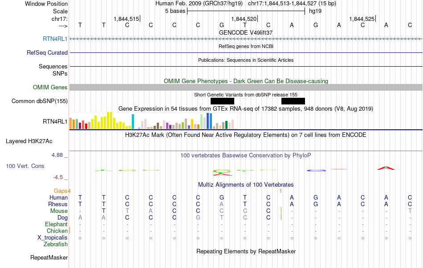Image resolution: width=423 pixels, height=268 pixels.
Task: Click the second black dbSNP variant block
Action: pos(293,101)
